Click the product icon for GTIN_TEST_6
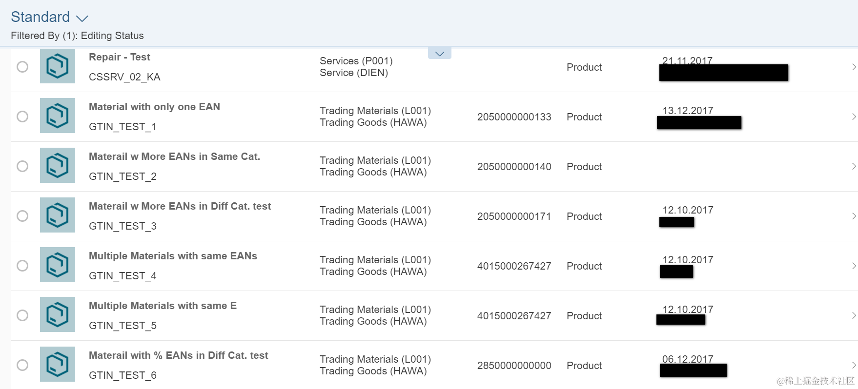Viewport: 858px width, 389px height. point(58,364)
